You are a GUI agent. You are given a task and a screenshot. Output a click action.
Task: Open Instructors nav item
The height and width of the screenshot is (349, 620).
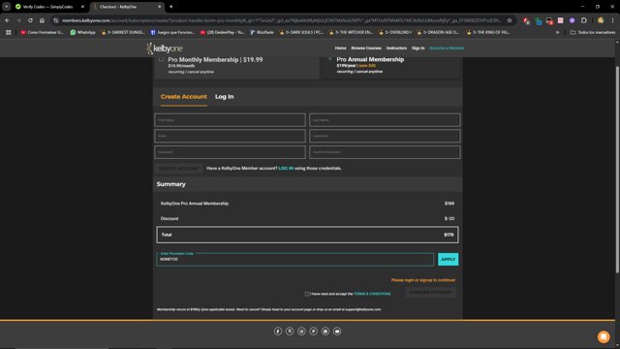pyautogui.click(x=396, y=48)
